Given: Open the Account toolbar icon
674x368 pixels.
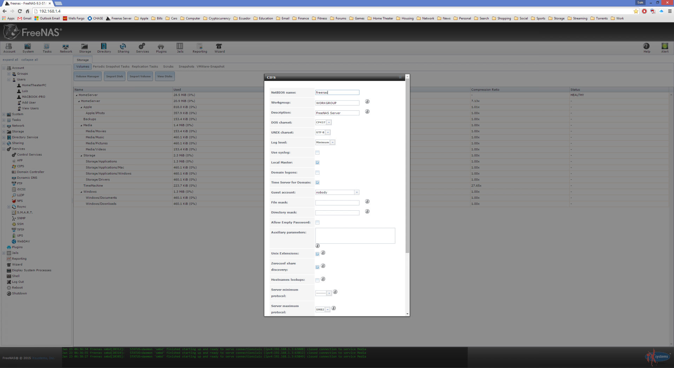Looking at the screenshot, I should pyautogui.click(x=9, y=48).
